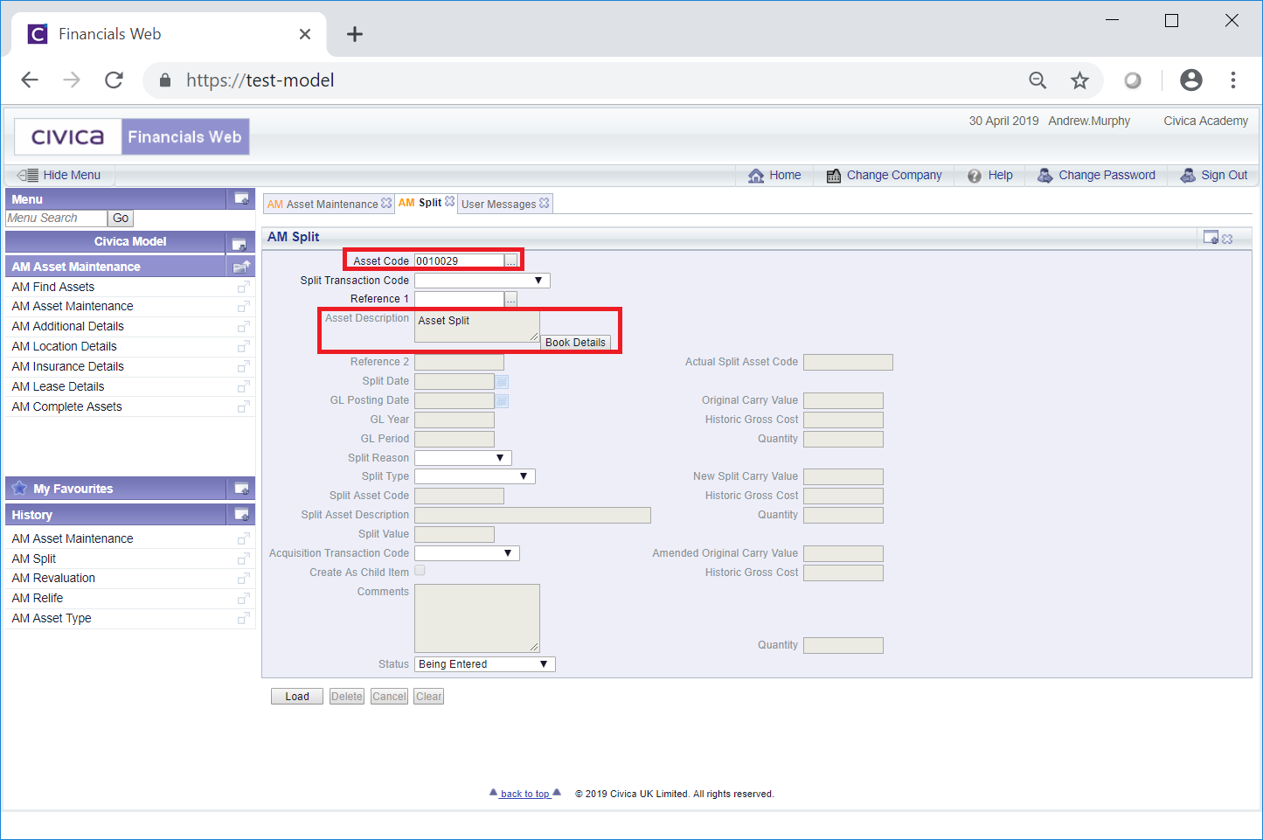The width and height of the screenshot is (1263, 840).
Task: Click the Menu panel header icon
Action: tap(241, 199)
